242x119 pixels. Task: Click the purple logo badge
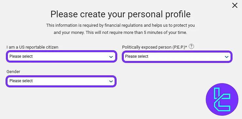(x=222, y=99)
